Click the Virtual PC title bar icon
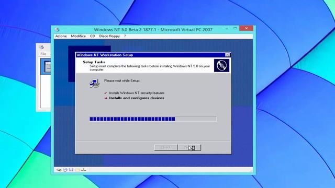 57,29
